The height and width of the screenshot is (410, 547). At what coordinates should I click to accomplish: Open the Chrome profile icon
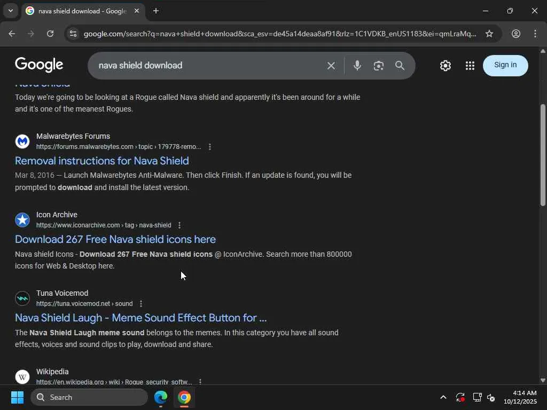[516, 34]
